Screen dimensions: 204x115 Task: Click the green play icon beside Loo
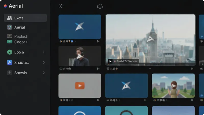9,52
